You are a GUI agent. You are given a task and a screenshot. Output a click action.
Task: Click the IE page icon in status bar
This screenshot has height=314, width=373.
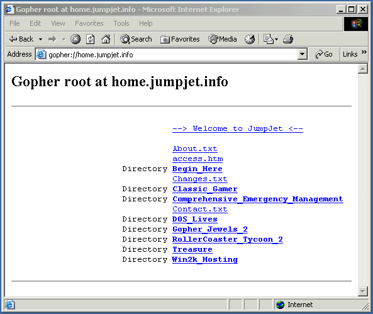(10, 305)
